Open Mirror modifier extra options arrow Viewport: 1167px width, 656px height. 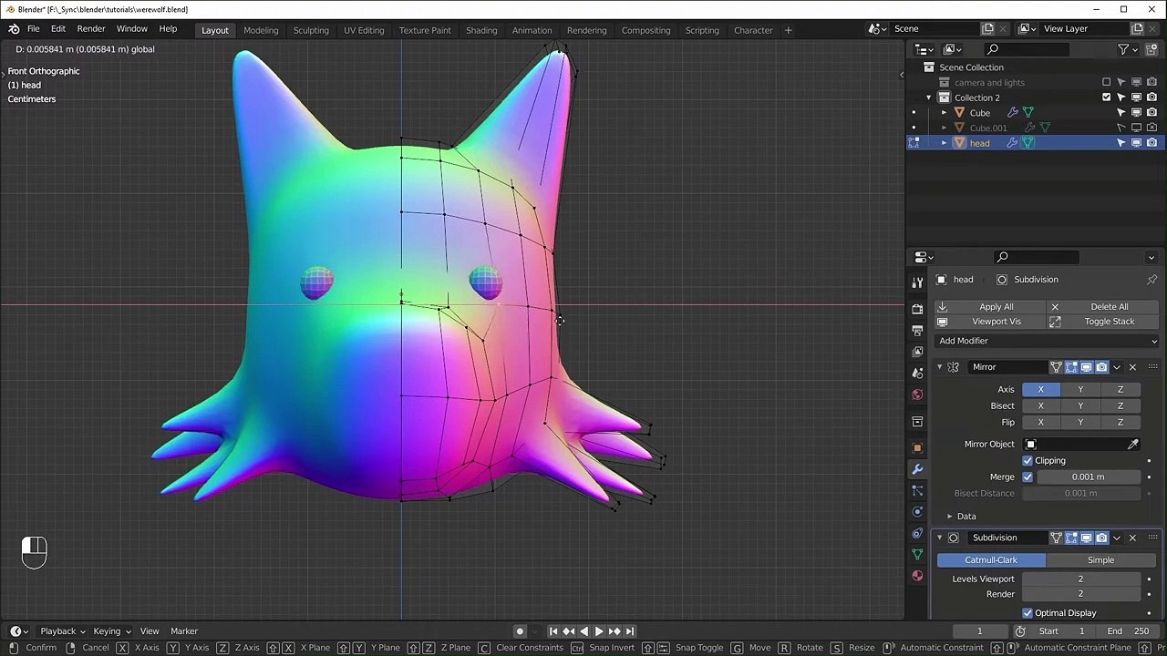tap(1117, 367)
